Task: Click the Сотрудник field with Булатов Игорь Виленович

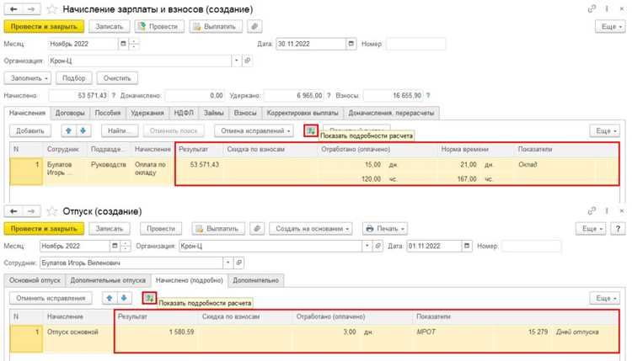Action: (x=131, y=263)
